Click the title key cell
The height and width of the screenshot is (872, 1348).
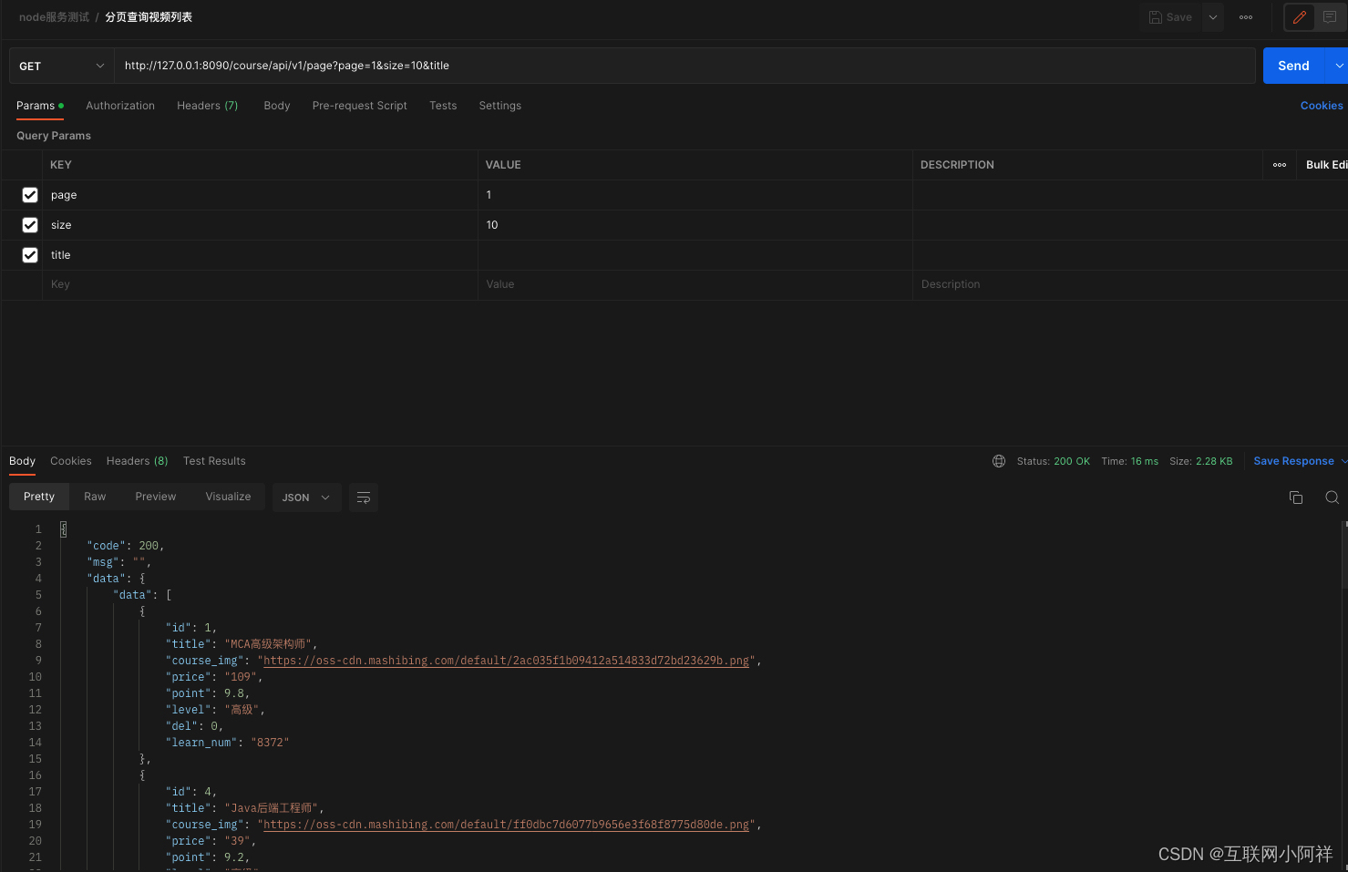(x=260, y=255)
